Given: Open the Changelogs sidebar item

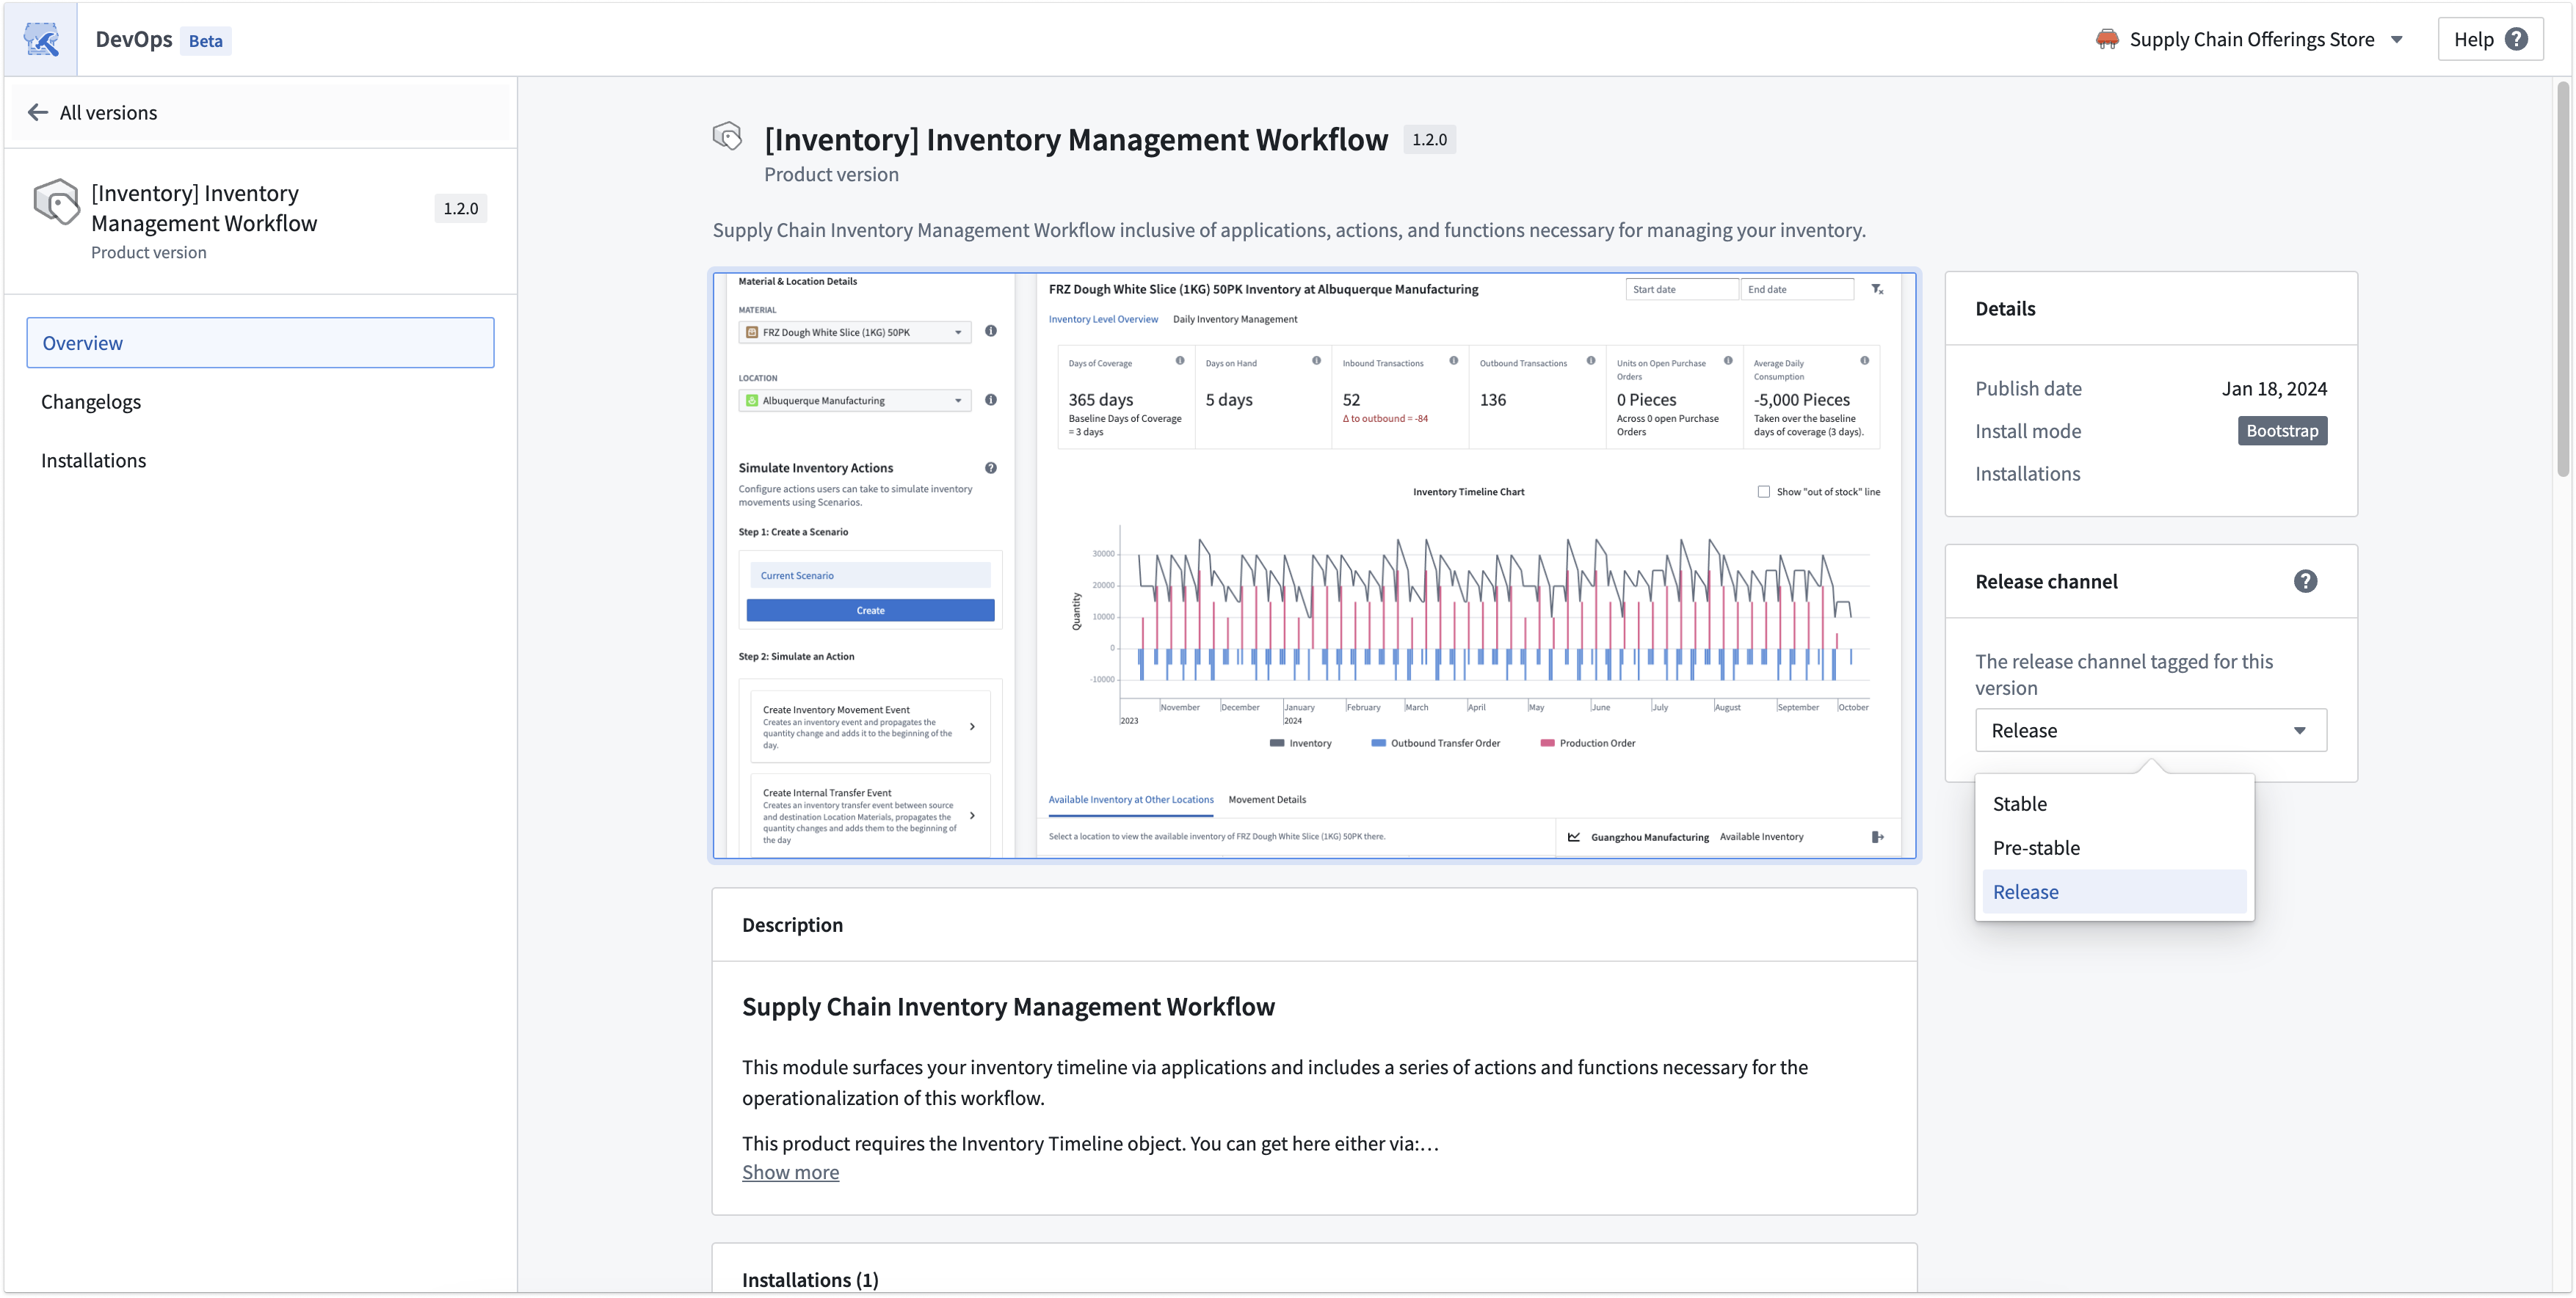Looking at the screenshot, I should click(260, 401).
